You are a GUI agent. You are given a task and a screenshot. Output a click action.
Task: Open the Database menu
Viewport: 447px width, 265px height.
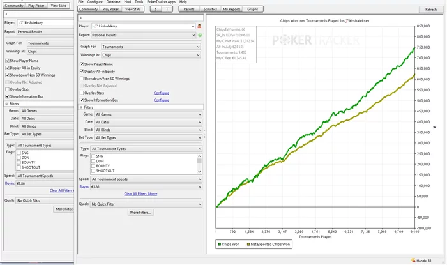113,2
